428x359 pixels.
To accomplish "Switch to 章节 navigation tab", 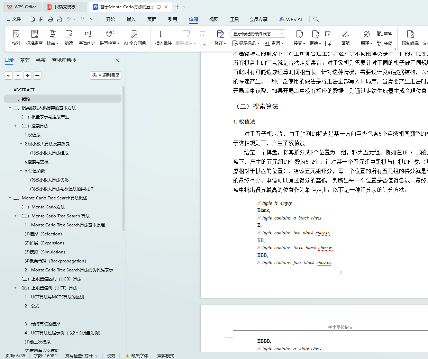I will click(x=25, y=60).
